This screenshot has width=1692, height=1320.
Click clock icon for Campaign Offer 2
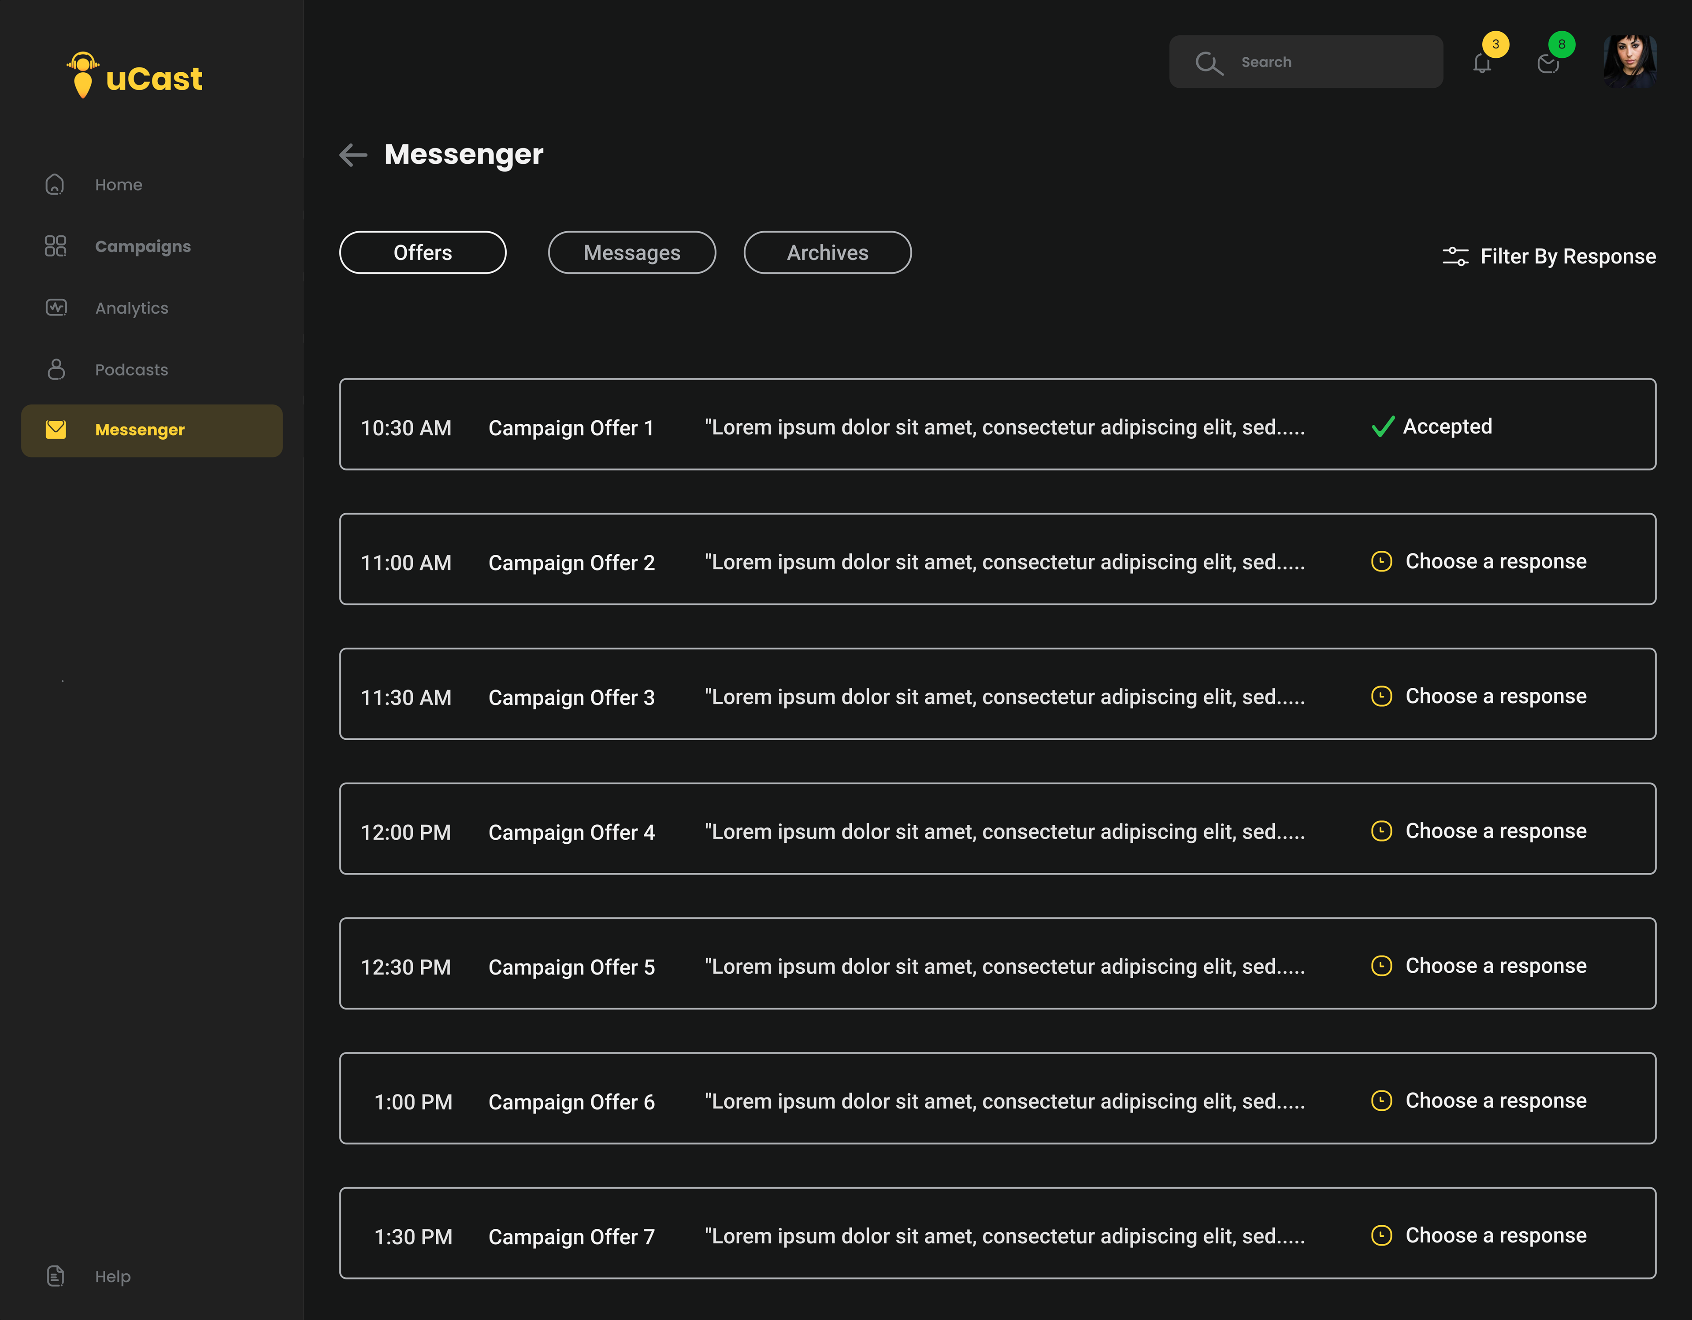point(1381,562)
